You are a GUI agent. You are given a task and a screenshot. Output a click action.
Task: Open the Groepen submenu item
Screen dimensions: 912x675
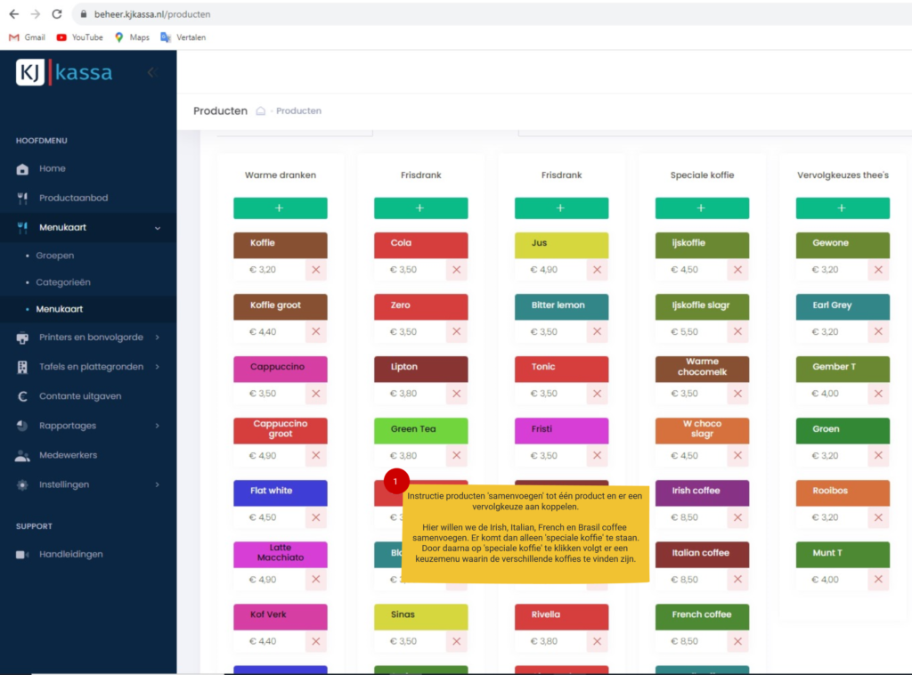[x=55, y=256]
